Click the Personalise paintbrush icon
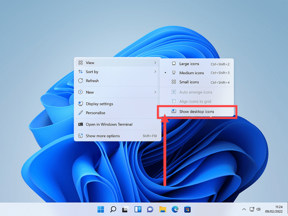Viewport: 288px width, 216px height. click(x=81, y=112)
